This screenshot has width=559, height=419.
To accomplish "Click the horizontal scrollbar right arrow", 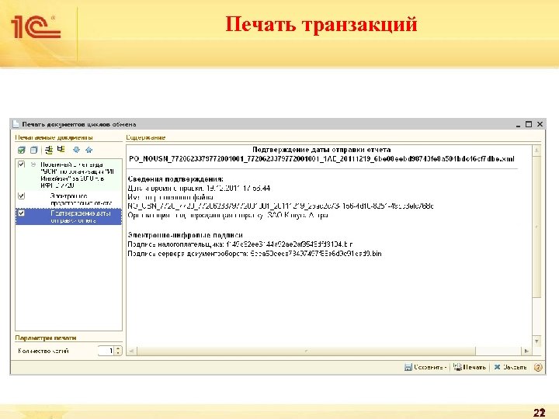I will coord(526,351).
